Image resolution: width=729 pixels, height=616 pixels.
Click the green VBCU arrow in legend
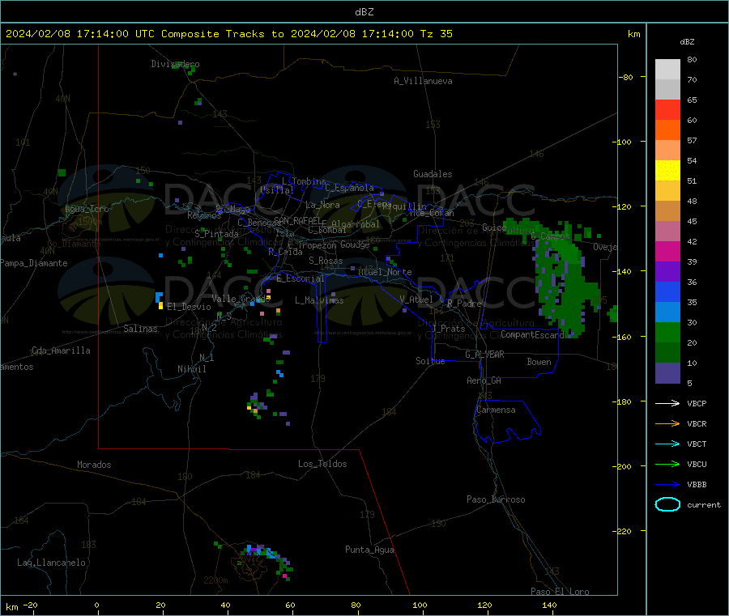pos(667,464)
